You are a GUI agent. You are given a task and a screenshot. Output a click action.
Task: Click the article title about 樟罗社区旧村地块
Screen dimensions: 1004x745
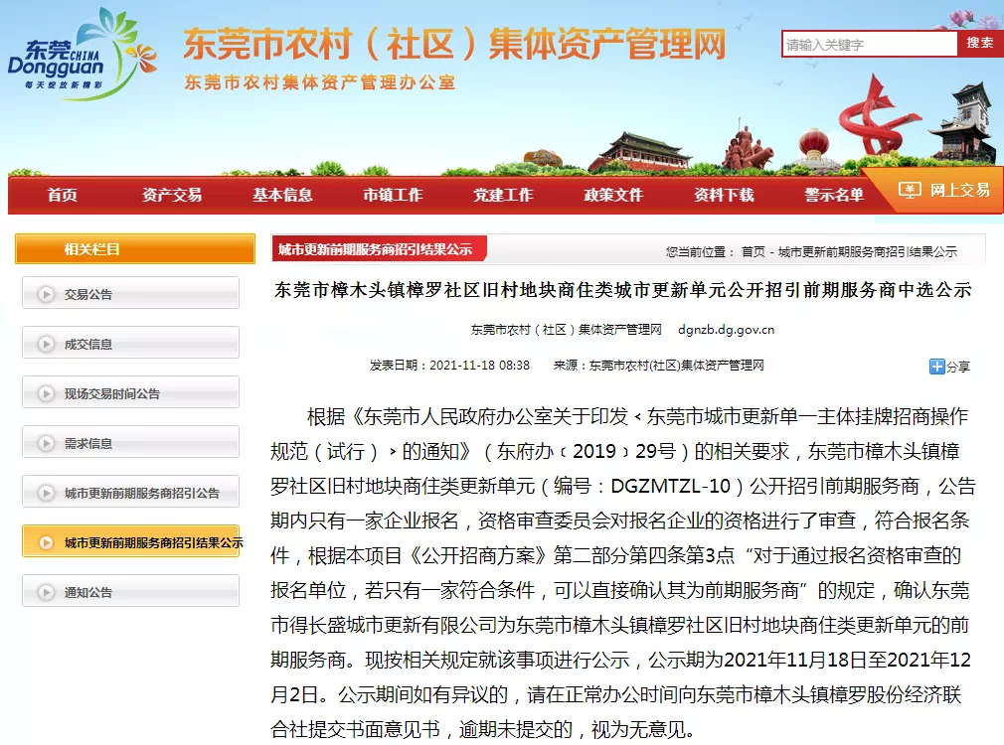pos(623,290)
